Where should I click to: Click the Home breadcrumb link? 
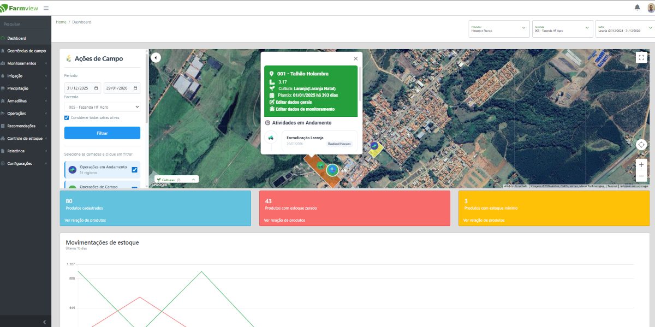tap(61, 22)
